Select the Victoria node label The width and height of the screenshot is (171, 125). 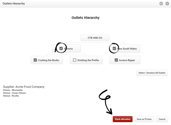click(68, 48)
